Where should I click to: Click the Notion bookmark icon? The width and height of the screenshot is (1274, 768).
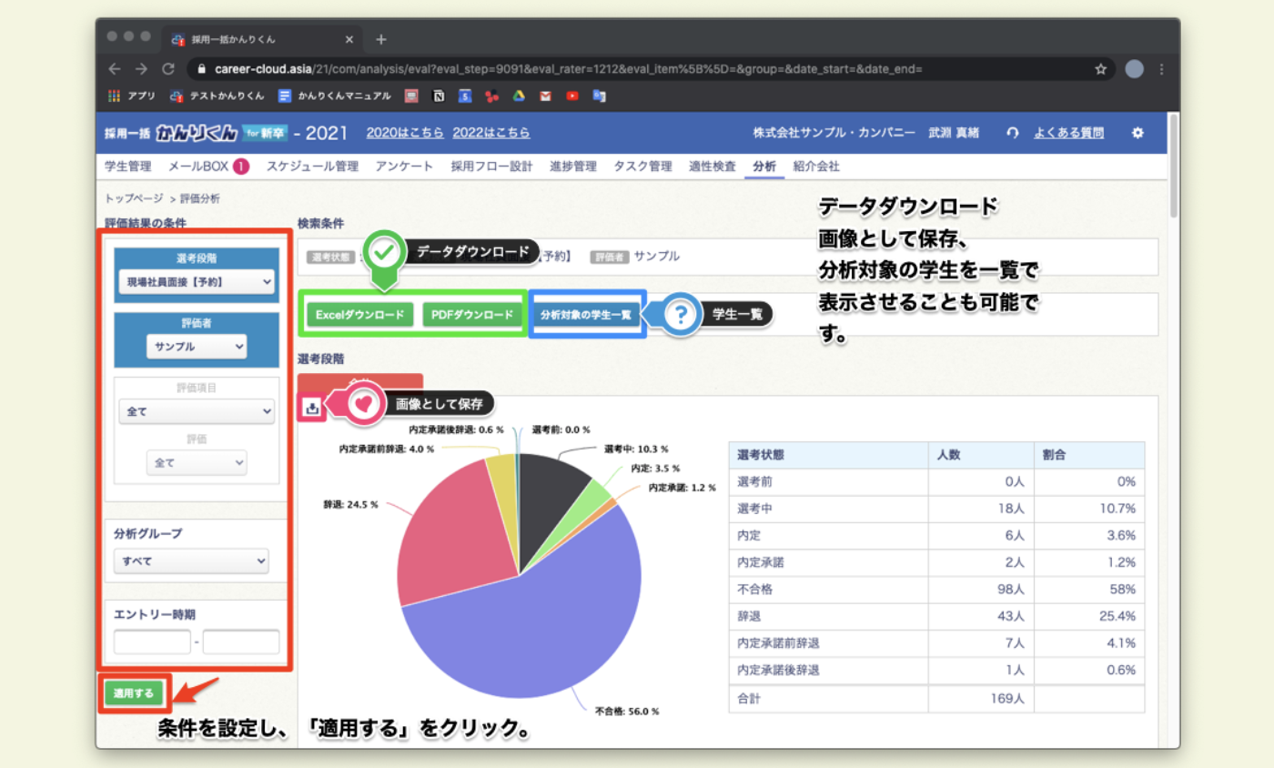click(x=439, y=96)
